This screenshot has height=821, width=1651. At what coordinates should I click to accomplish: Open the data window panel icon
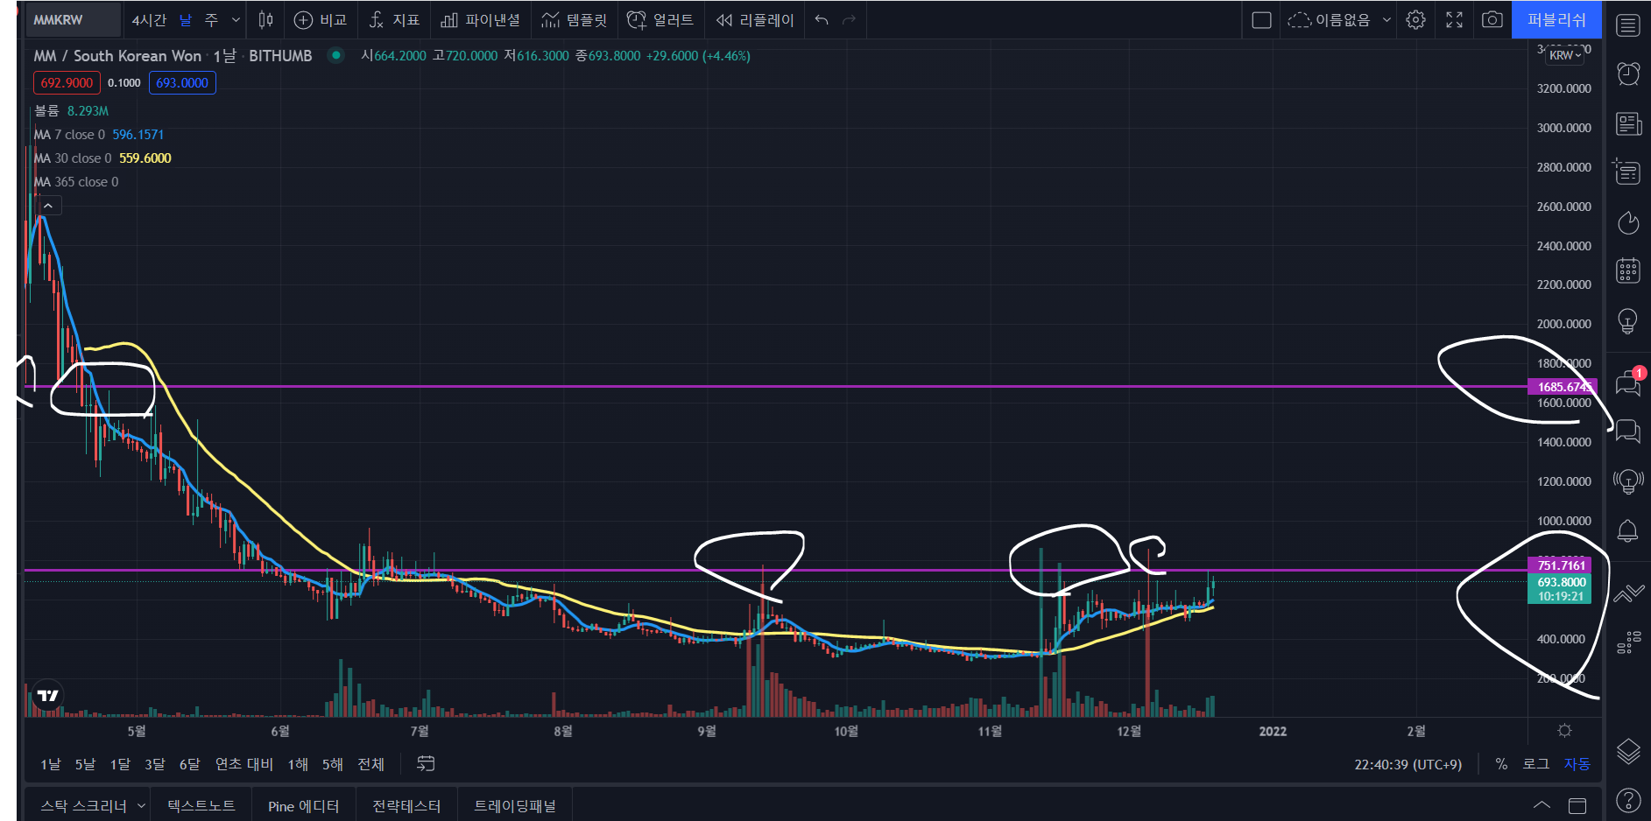point(1628,172)
